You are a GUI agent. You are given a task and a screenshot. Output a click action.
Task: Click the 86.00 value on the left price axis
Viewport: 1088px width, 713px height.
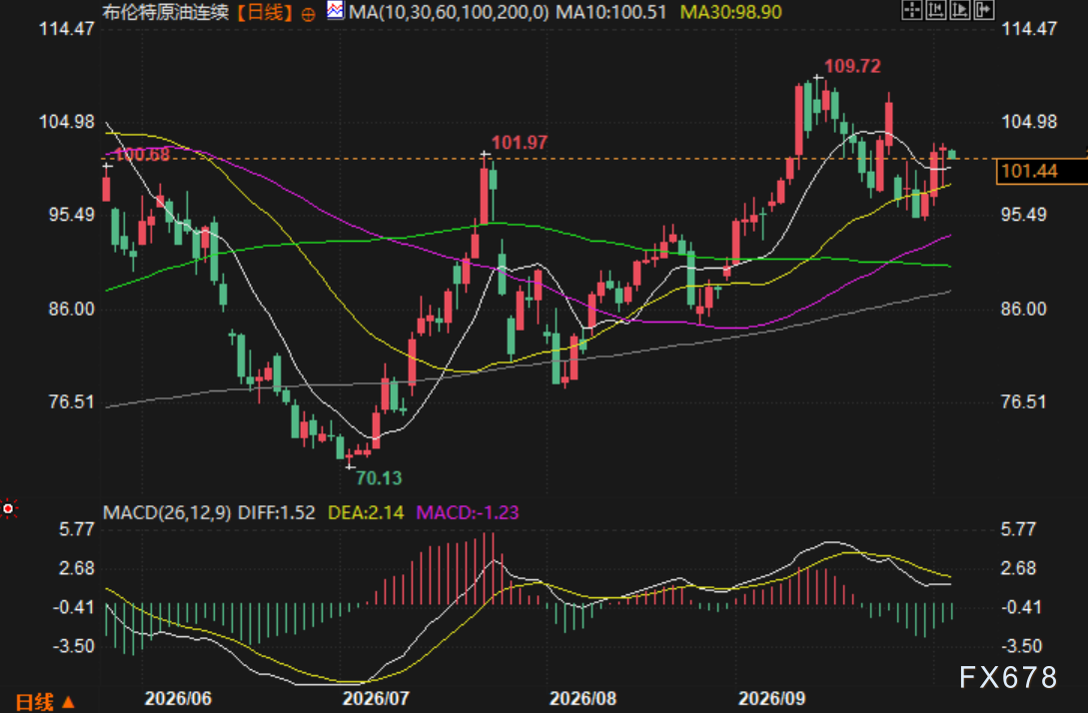click(x=72, y=309)
